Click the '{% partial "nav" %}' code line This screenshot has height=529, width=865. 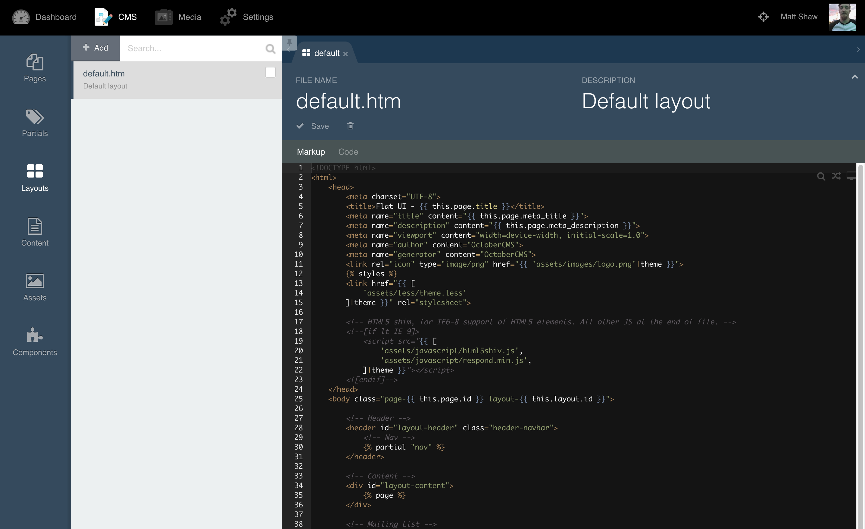[x=404, y=447]
